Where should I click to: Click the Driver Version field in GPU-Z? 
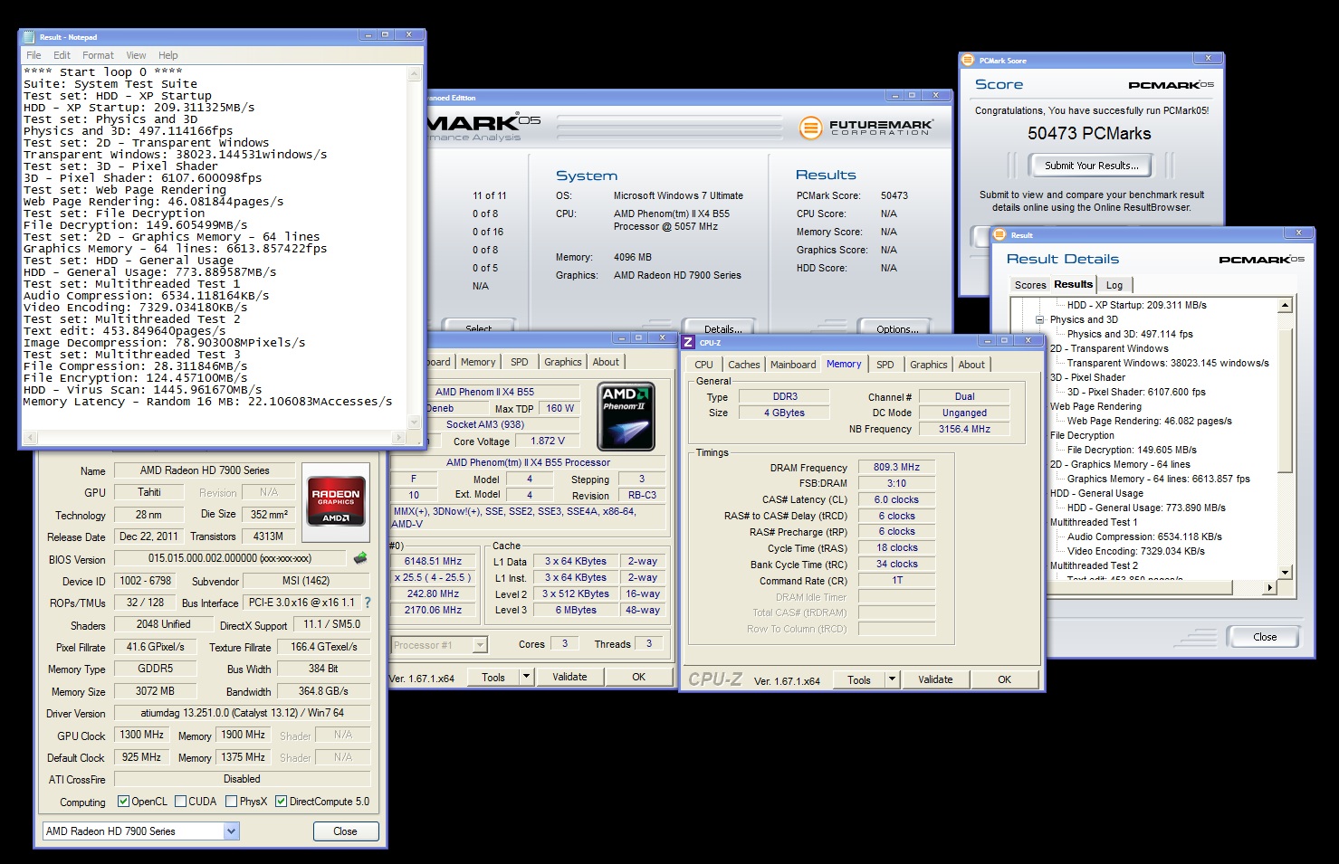pos(242,713)
